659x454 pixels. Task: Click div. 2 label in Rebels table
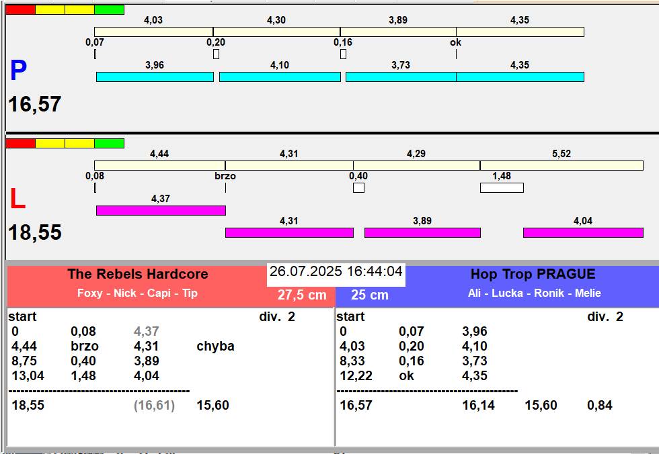coord(277,316)
